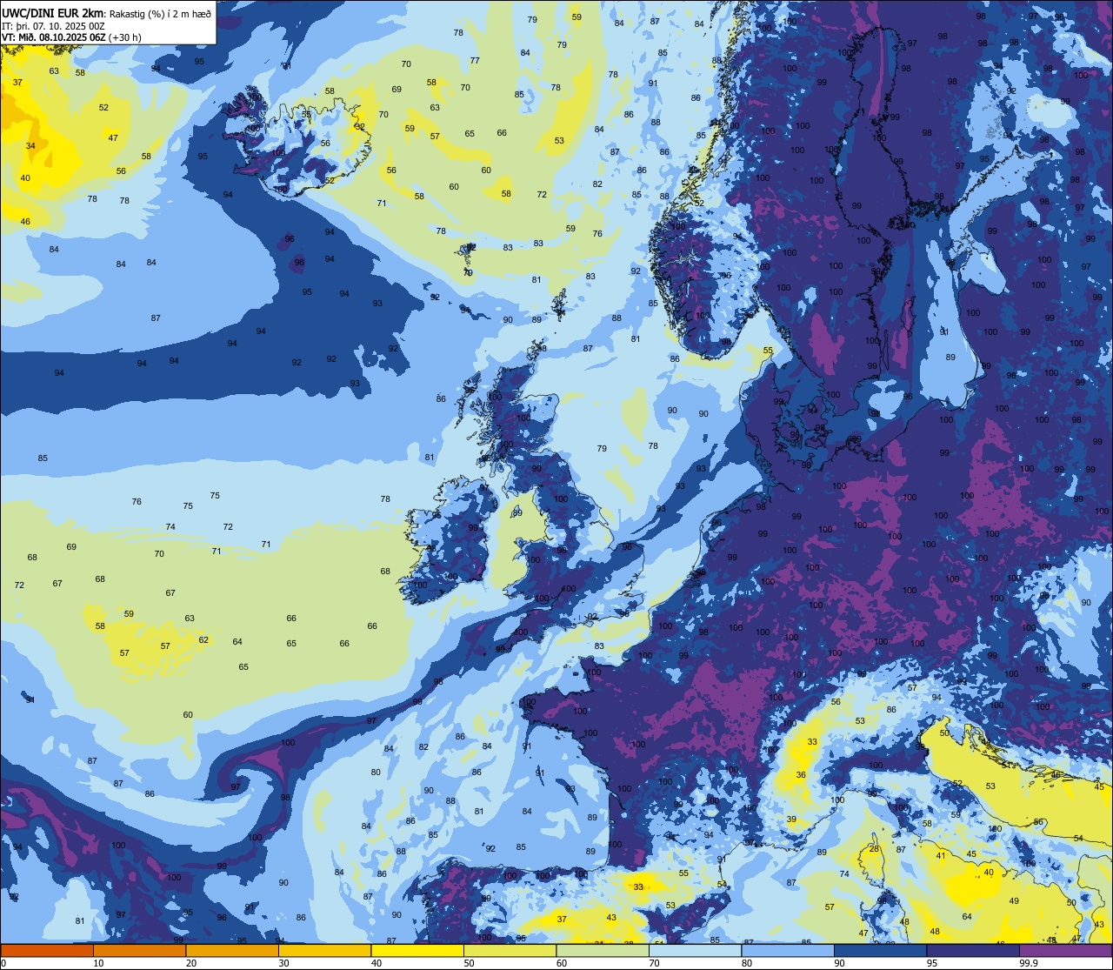Click the 20–30 light orange legend swatch
This screenshot has height=970, width=1113.
[x=231, y=951]
